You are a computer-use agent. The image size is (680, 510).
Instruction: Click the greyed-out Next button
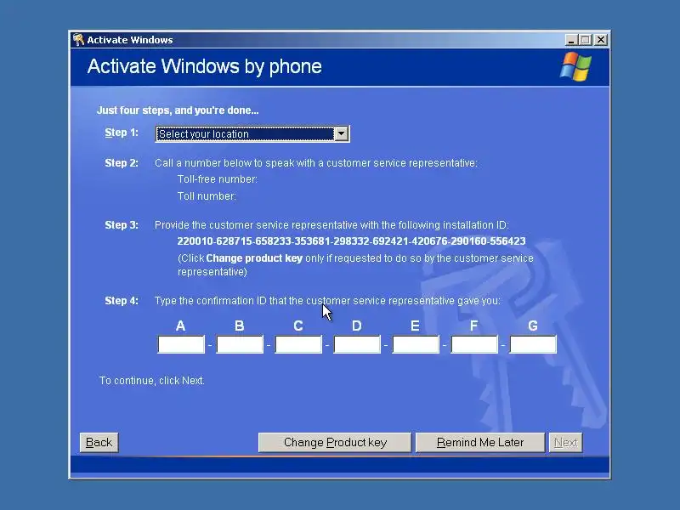(565, 442)
